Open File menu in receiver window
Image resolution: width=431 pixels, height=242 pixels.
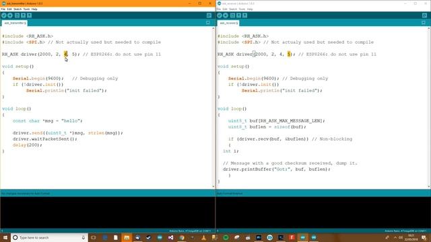tap(218, 9)
